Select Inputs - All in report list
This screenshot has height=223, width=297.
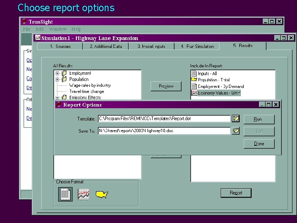207,74
